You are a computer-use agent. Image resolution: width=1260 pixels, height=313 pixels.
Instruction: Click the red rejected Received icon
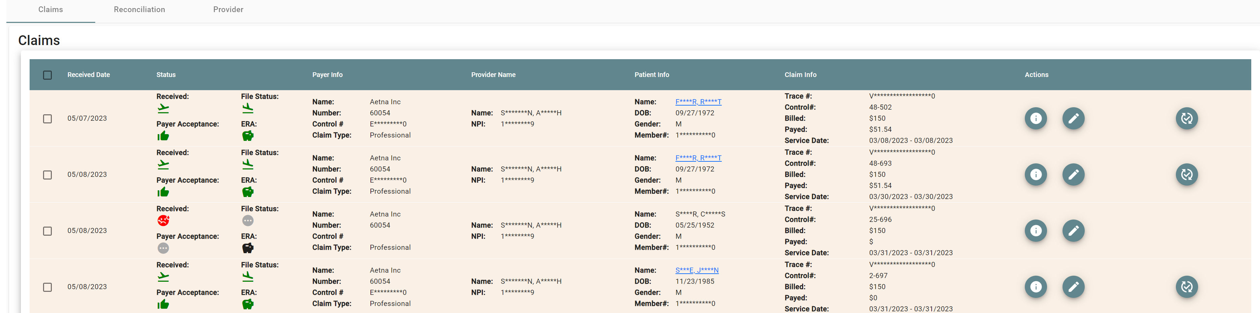[x=164, y=221]
